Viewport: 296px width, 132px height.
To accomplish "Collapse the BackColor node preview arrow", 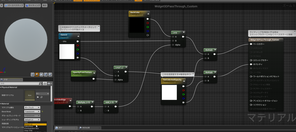I will pos(148,14).
